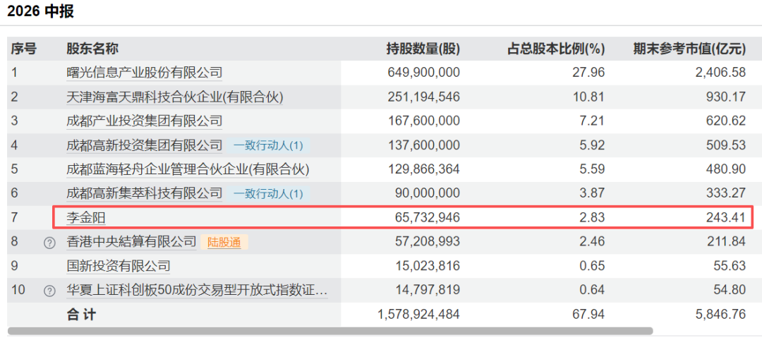Click percentage value 7.21
The image size is (762, 340).
tap(593, 121)
